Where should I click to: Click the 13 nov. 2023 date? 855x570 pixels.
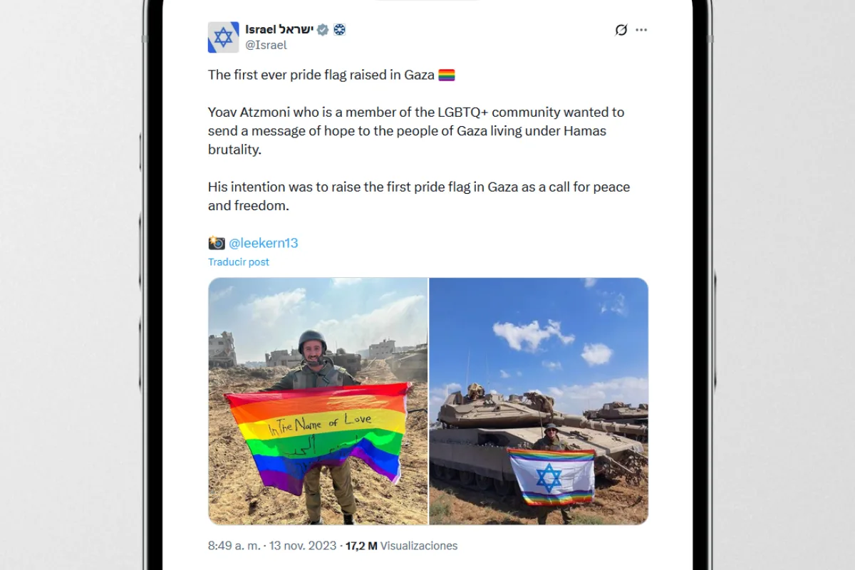point(301,546)
